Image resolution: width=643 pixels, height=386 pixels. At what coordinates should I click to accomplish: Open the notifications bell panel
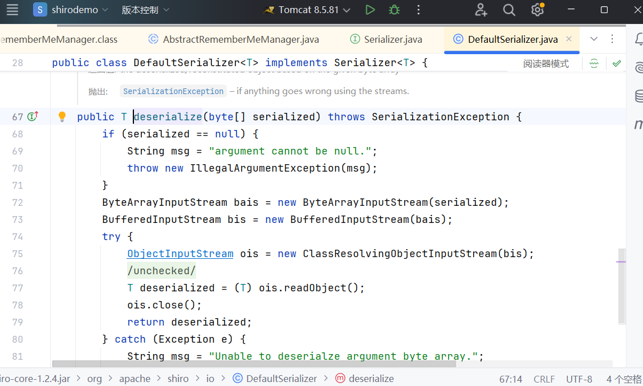pos(638,39)
